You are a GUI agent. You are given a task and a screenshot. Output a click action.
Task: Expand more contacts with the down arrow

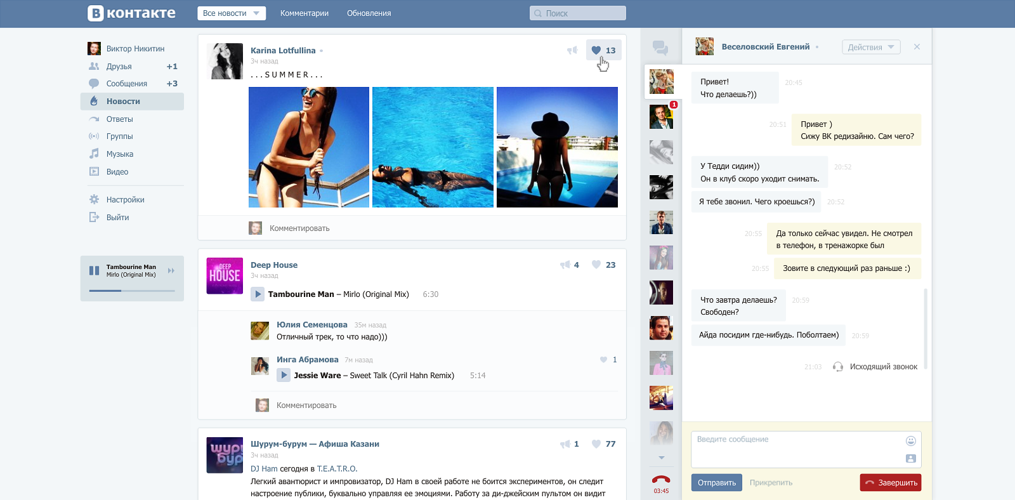coord(662,457)
